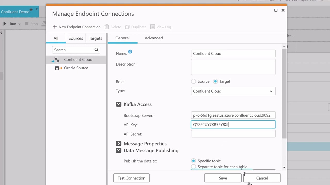330x185 pixels.
Task: Click the Save button
Action: coord(223,178)
